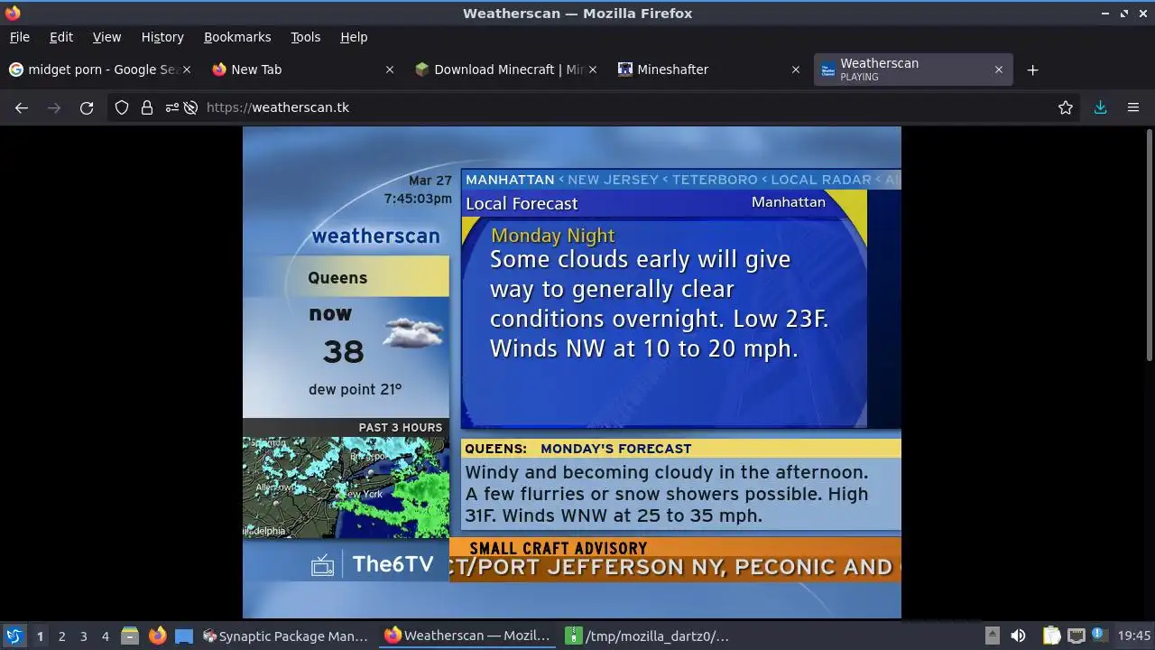The width and height of the screenshot is (1155, 650).
Task: Open the File menu
Action: (19, 37)
